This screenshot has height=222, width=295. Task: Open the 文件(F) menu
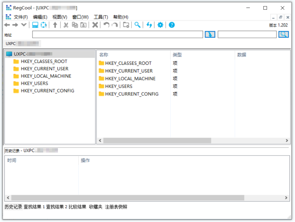tap(21, 17)
